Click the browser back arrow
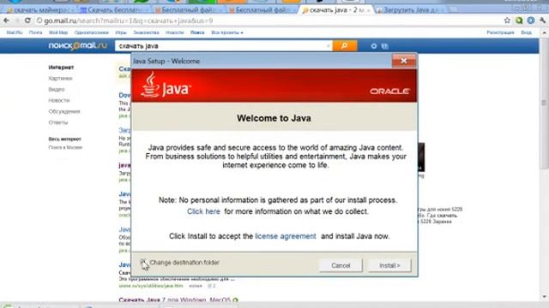This screenshot has width=549, height=308. click(x=6, y=21)
